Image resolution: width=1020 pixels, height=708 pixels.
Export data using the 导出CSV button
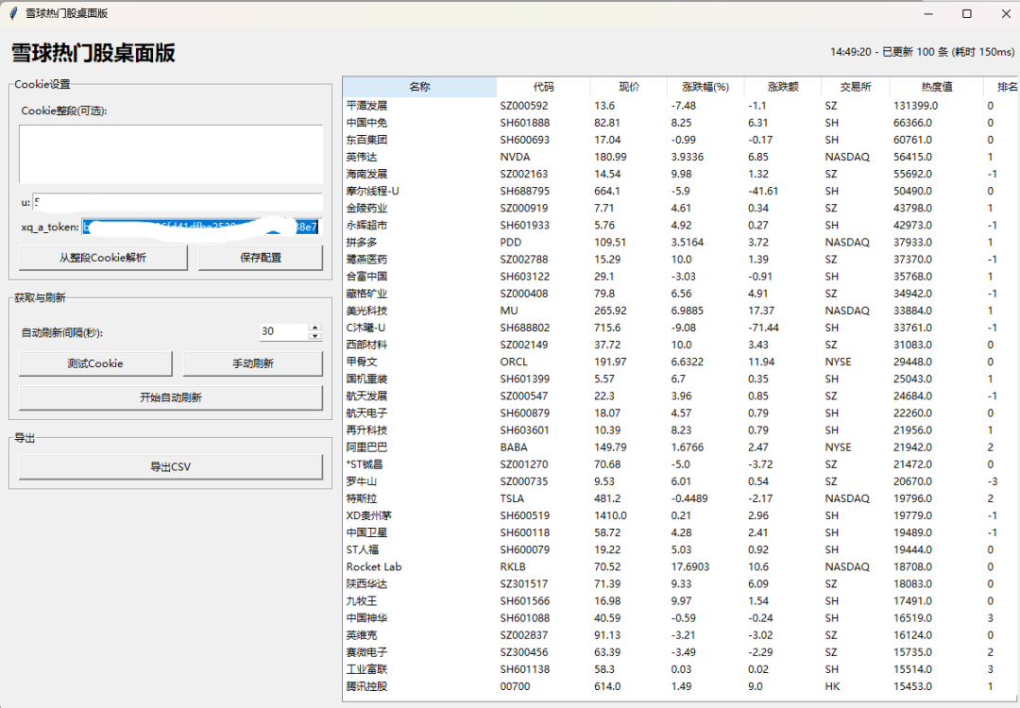[x=170, y=465]
